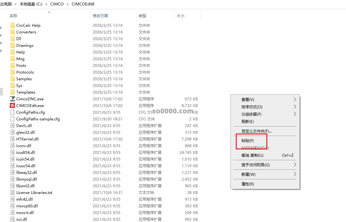Click the folder icon next to CncCalc Help
The height and width of the screenshot is (222, 346).
[13, 25]
